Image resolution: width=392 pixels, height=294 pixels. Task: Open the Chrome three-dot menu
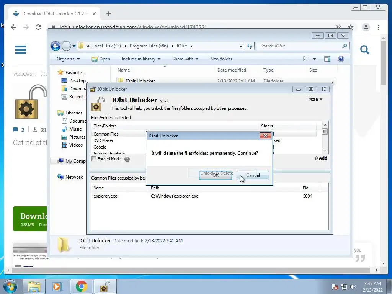tap(378, 27)
